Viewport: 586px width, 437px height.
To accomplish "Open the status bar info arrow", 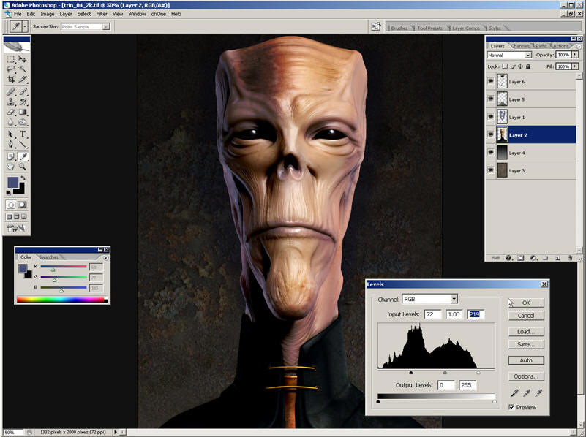I will [115, 432].
